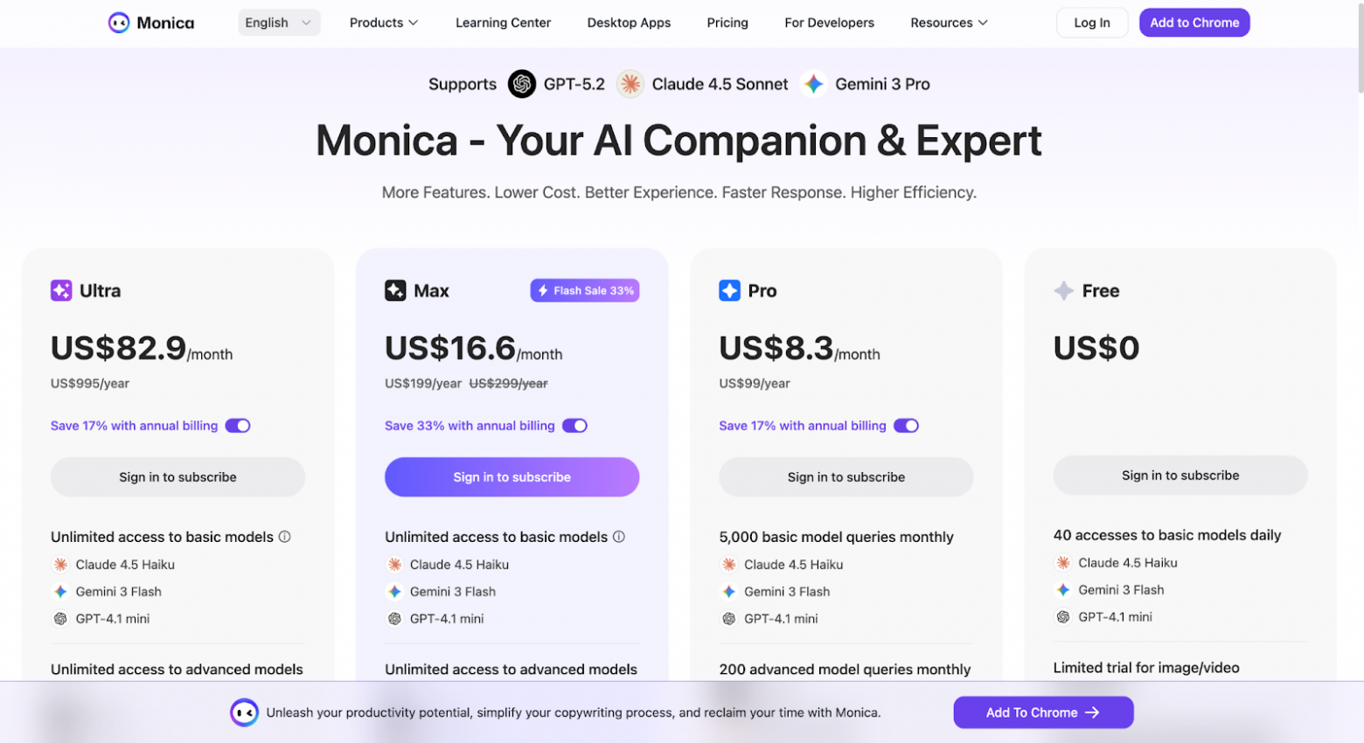Click the Max plan badge icon
The height and width of the screenshot is (743, 1364).
pyautogui.click(x=394, y=290)
